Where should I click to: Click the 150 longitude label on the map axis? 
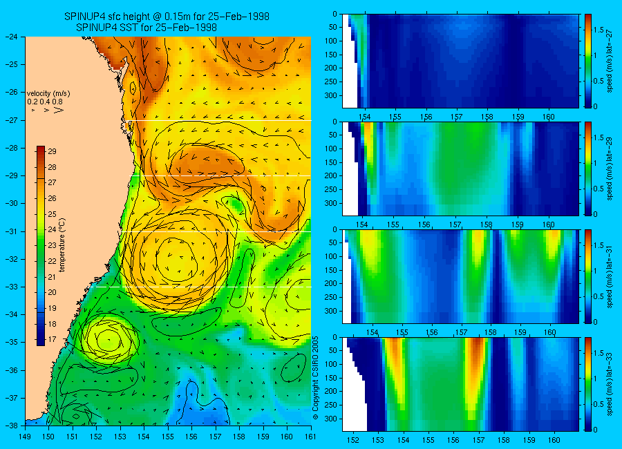point(49,437)
